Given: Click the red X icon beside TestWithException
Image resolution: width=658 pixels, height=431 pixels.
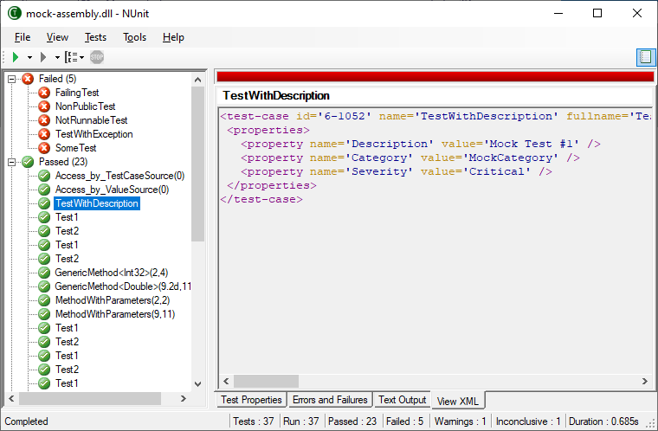Looking at the screenshot, I should tap(44, 134).
